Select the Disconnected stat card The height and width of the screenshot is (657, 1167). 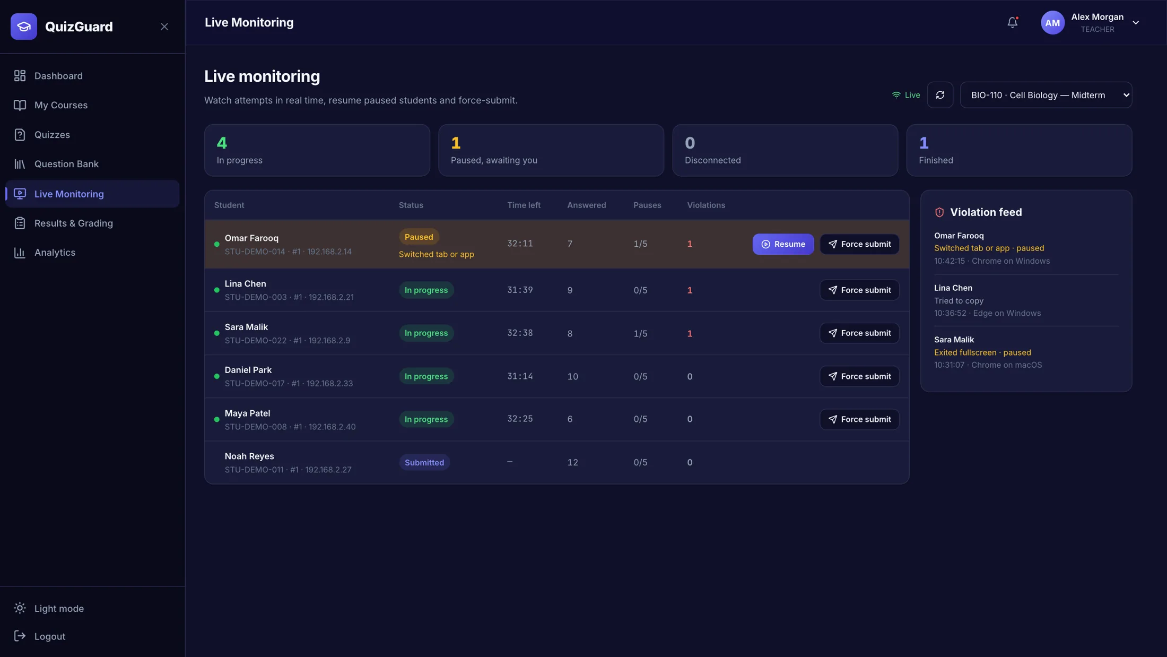coord(785,150)
